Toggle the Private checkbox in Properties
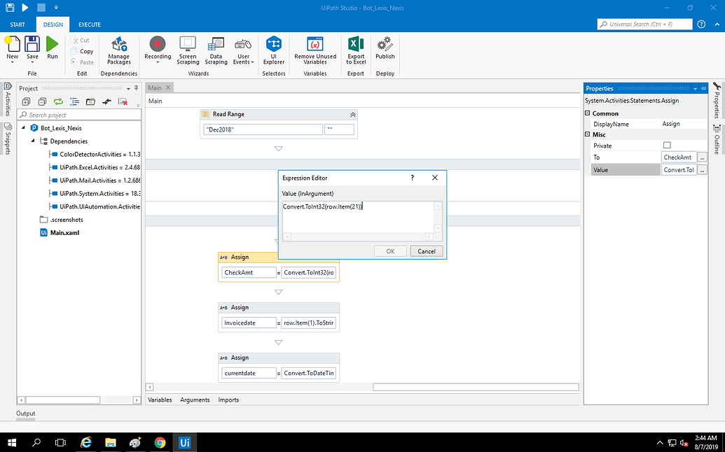Viewport: 725px width, 452px height. click(667, 146)
